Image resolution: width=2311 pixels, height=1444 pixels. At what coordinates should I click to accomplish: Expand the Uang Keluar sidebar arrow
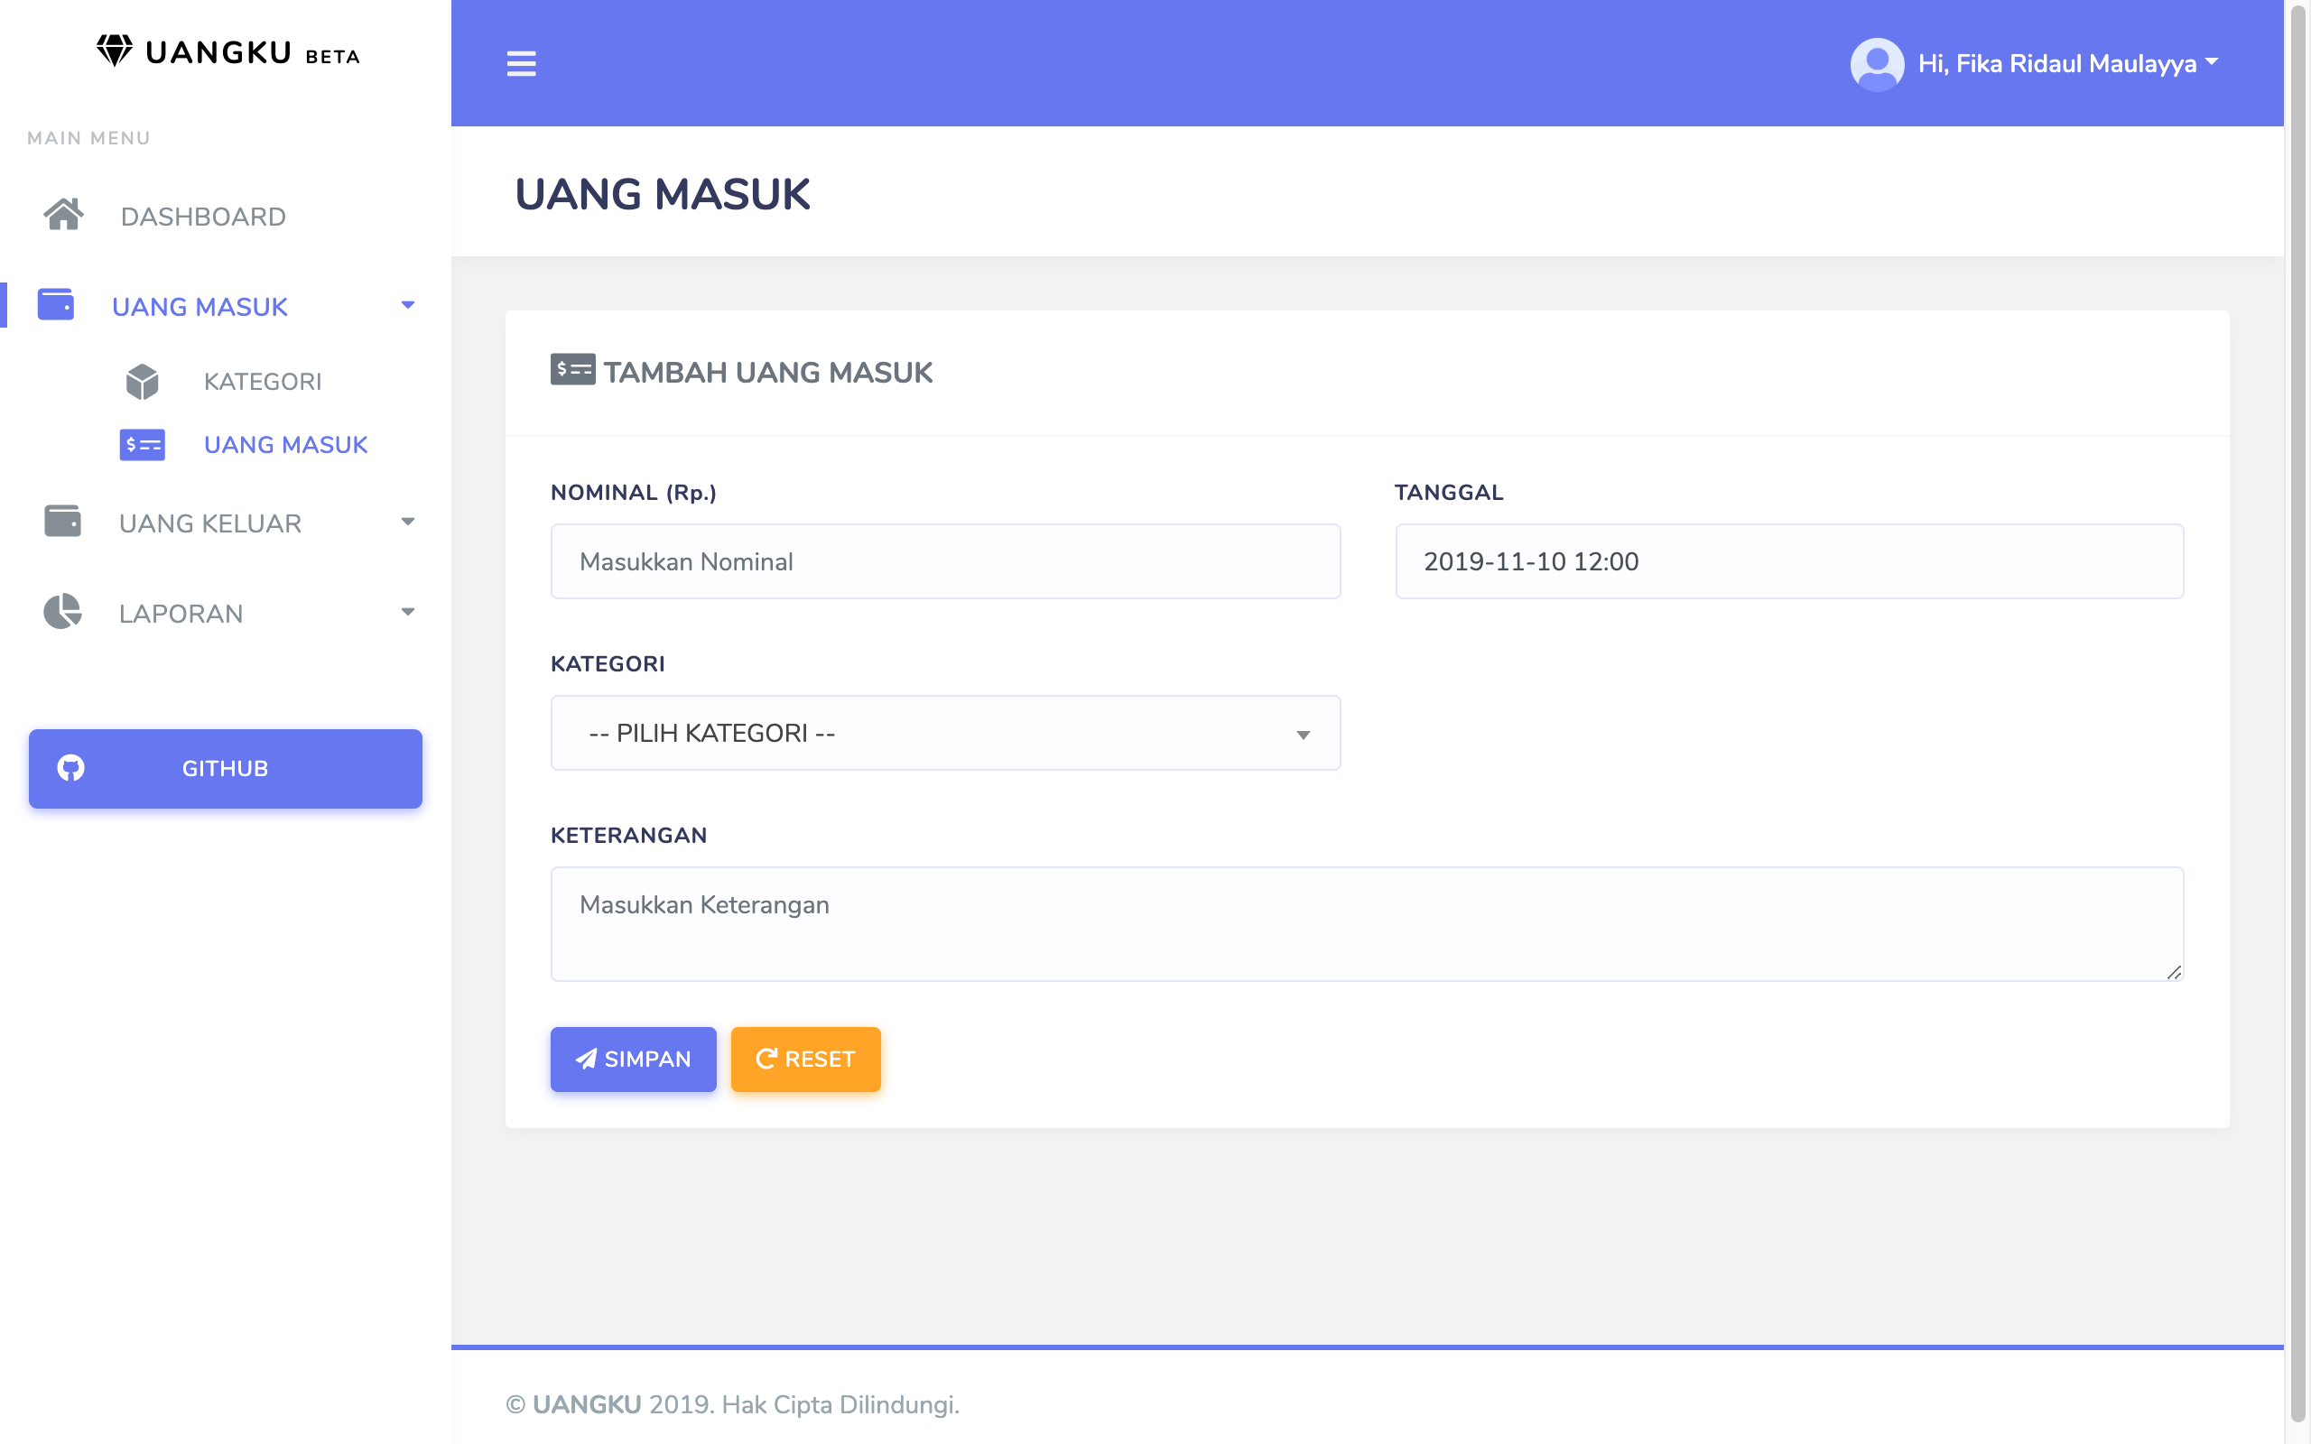click(408, 522)
